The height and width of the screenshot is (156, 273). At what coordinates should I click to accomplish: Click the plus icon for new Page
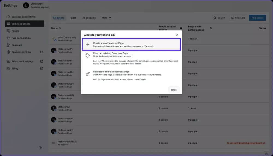(x=88, y=45)
